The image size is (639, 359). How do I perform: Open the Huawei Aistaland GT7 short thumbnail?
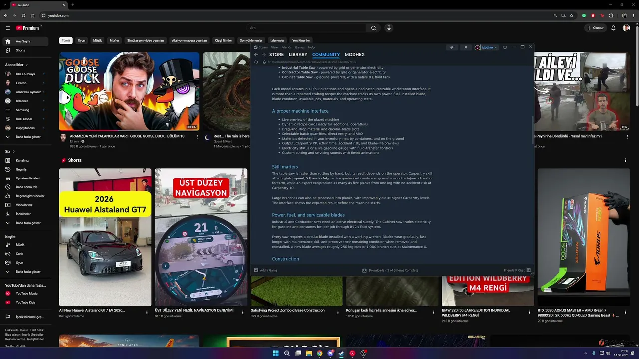[105, 237]
